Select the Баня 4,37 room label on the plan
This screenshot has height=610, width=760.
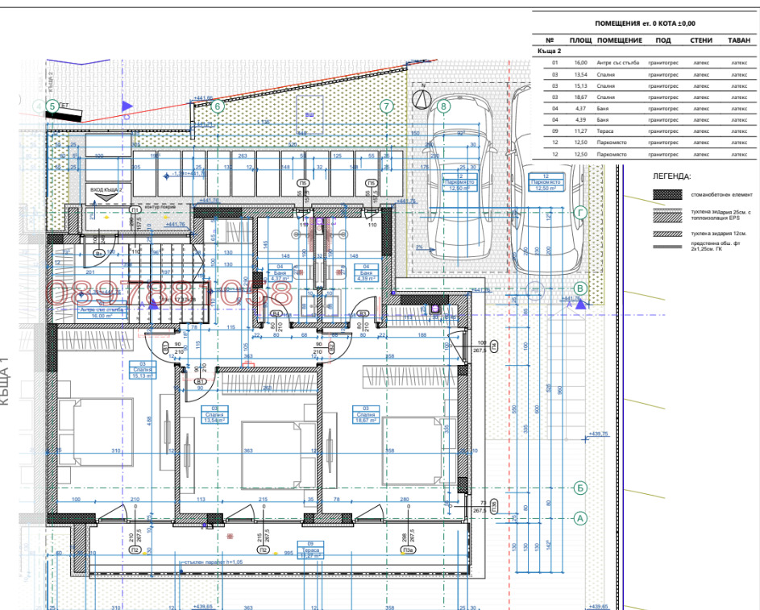pyautogui.click(x=280, y=273)
